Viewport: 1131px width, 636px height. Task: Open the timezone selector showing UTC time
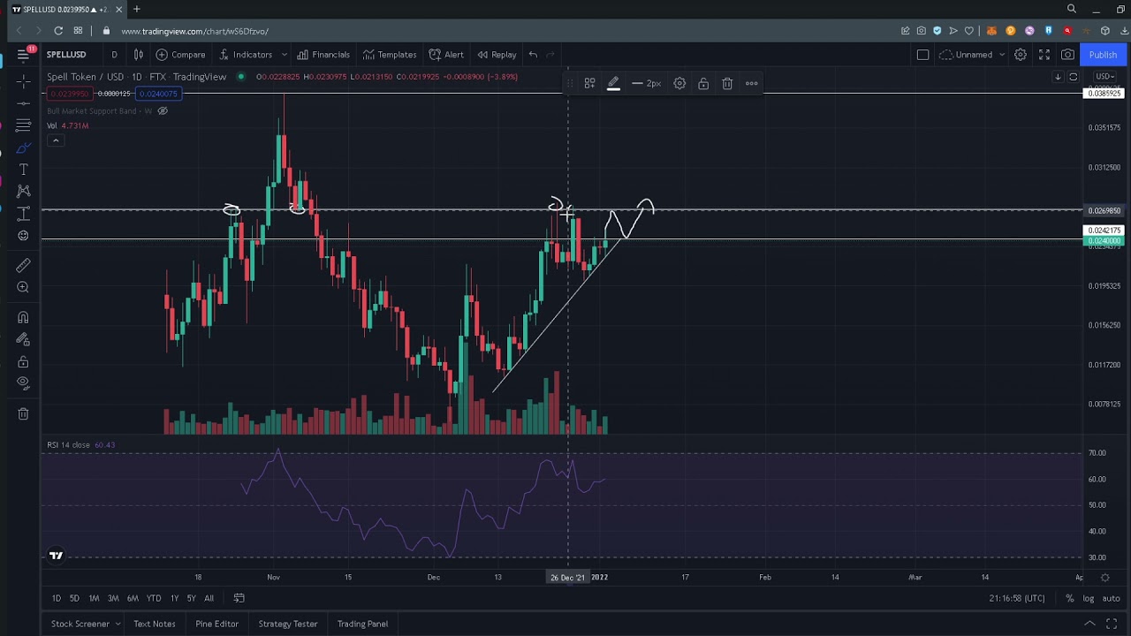point(1016,598)
